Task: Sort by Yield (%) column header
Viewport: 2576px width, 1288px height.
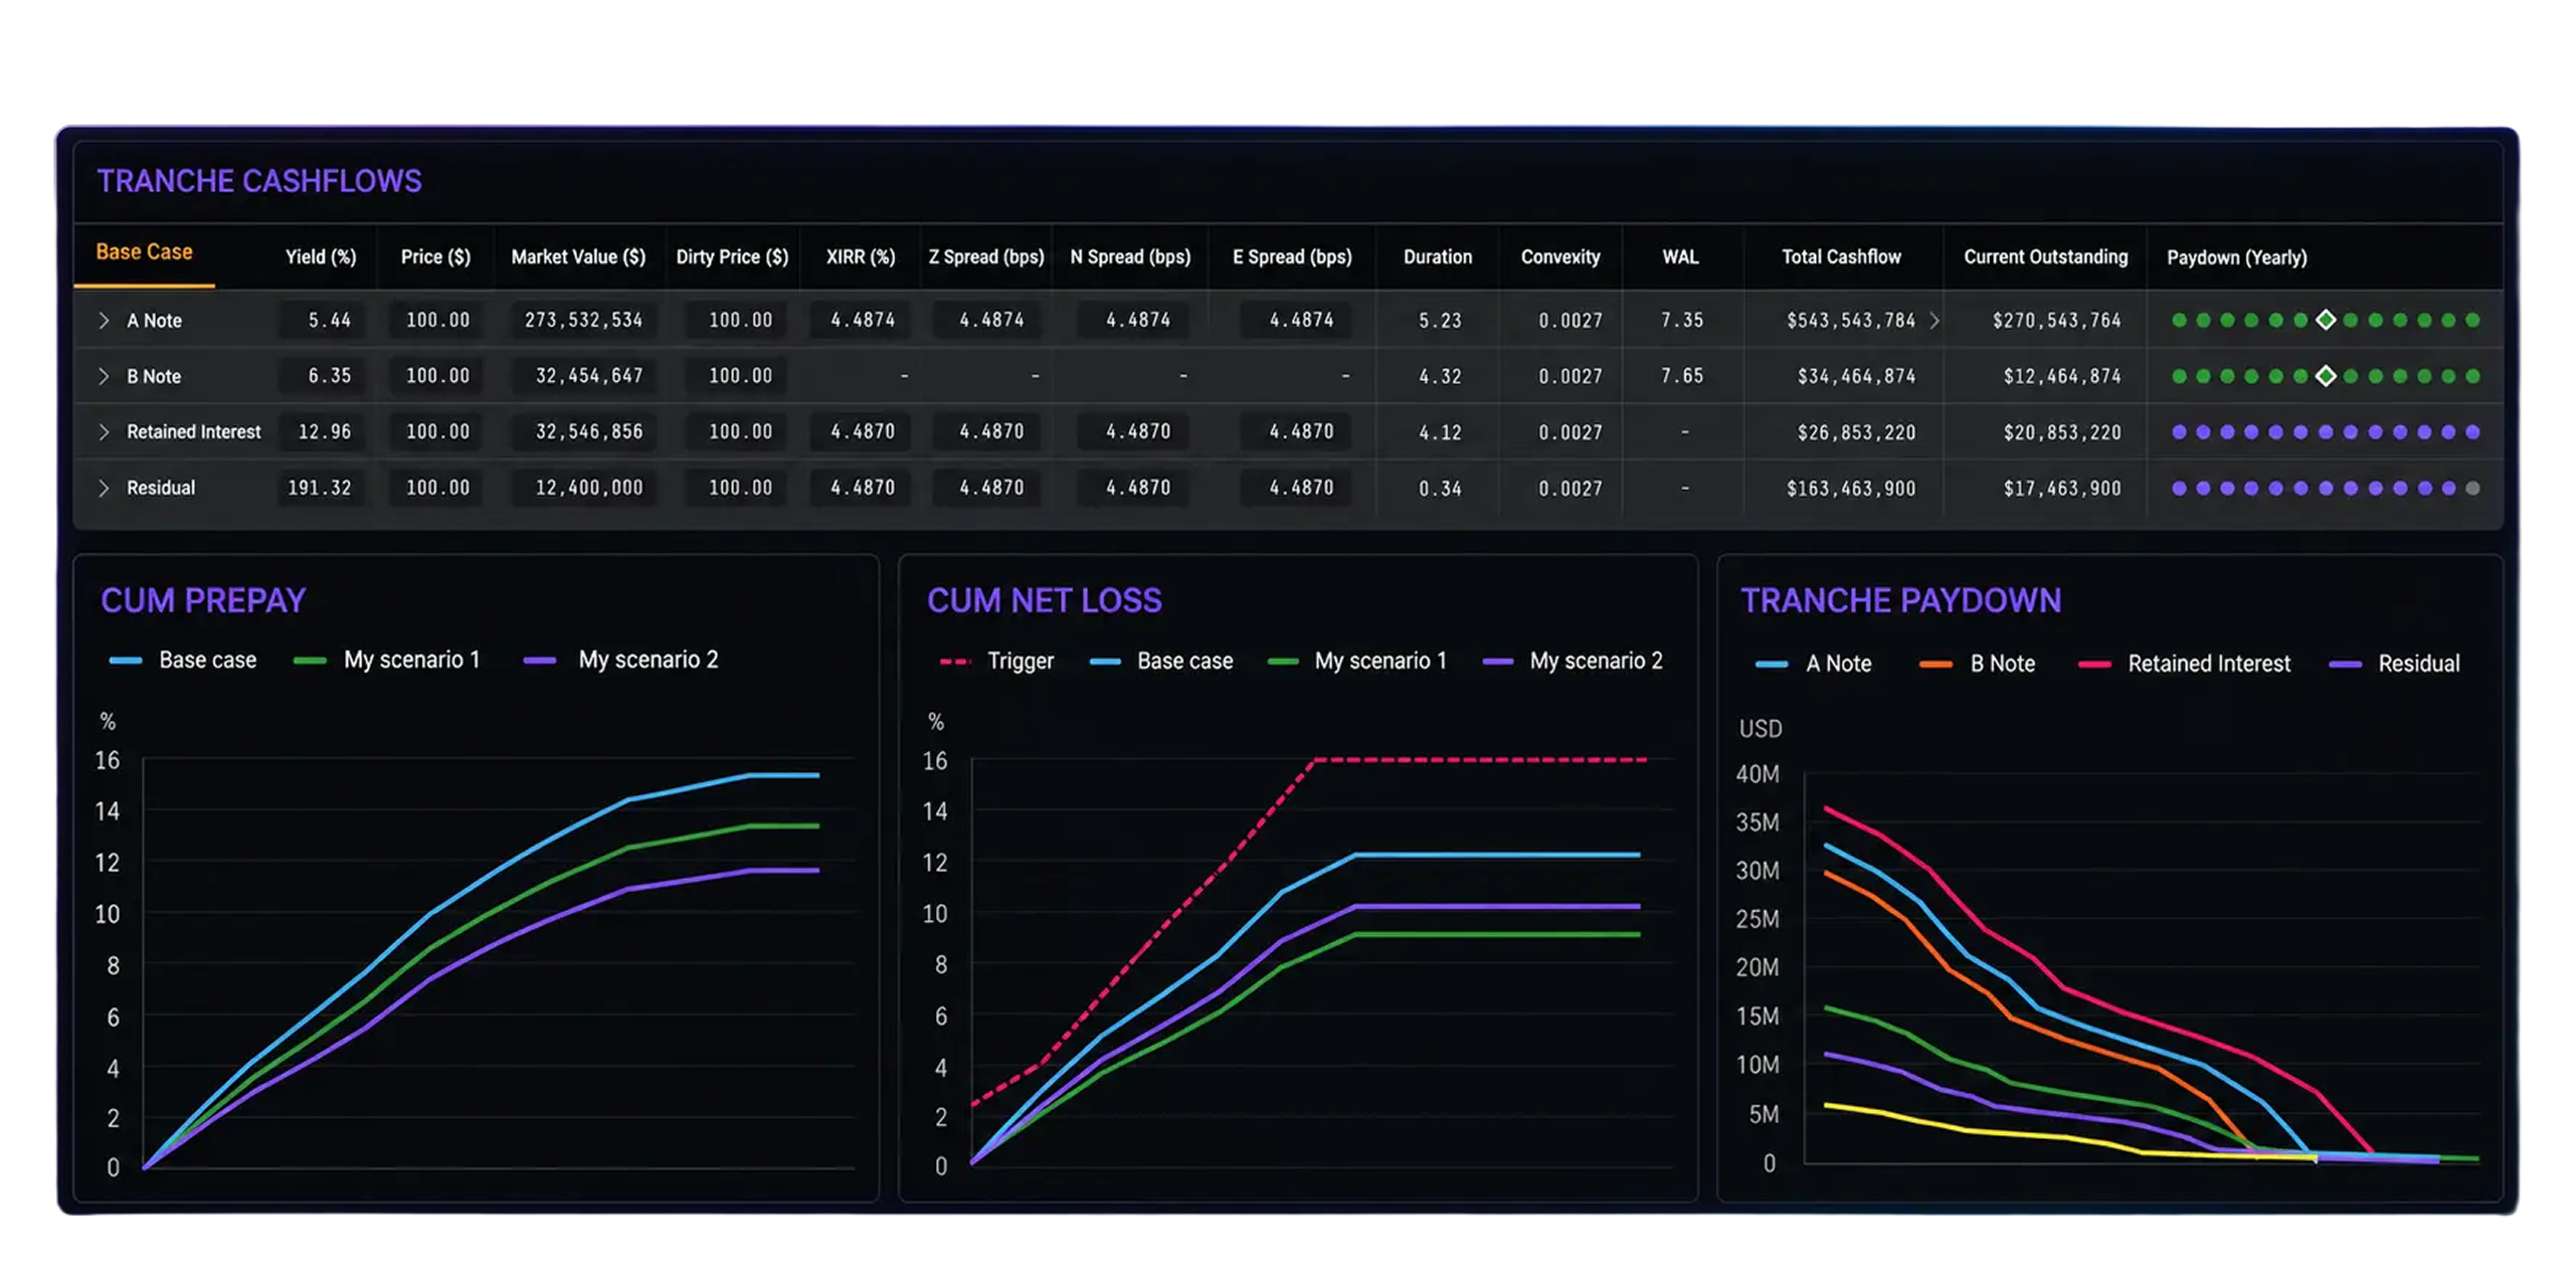Action: 321,257
